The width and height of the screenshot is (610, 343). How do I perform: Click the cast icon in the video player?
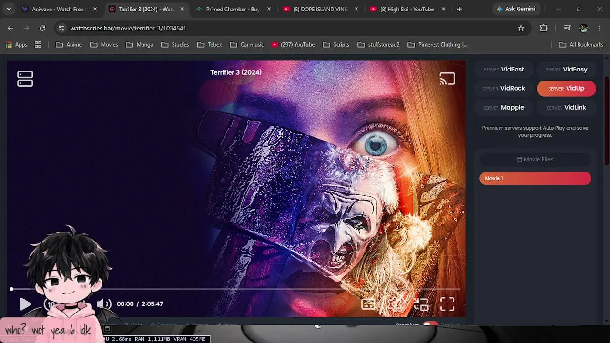click(x=447, y=79)
